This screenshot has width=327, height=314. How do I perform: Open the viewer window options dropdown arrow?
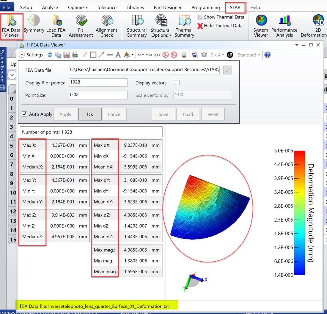coord(297,45)
